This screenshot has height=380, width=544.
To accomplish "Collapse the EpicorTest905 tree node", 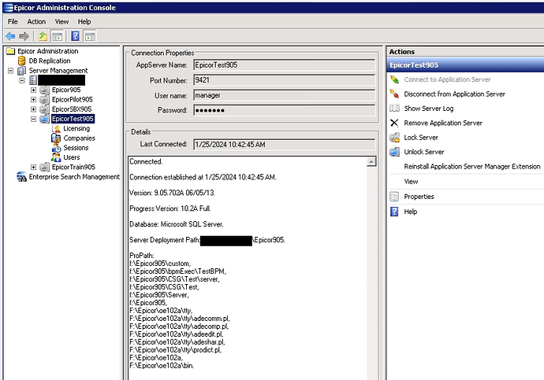I will pyautogui.click(x=33, y=119).
